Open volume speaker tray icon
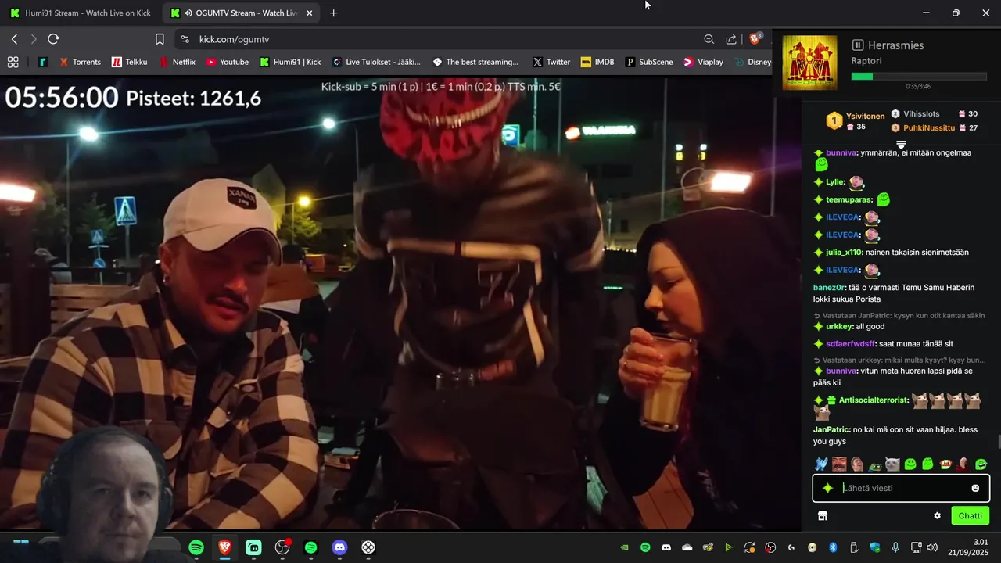The height and width of the screenshot is (563, 1001). pos(932,547)
